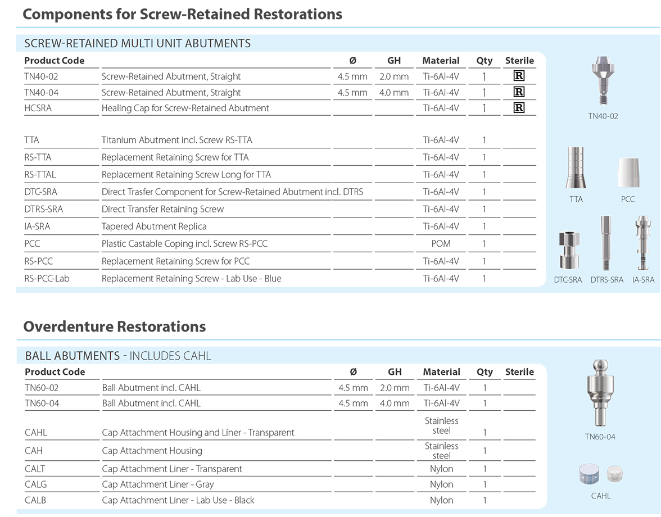
Task: Select the IA-SRA abutment replica image
Action: point(643,243)
